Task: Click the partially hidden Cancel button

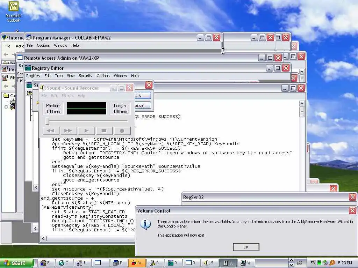Action: click(143, 105)
